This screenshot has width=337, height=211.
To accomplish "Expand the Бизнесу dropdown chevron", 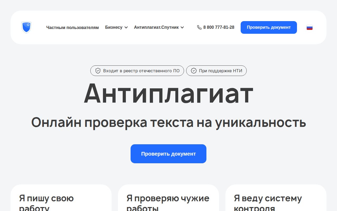I will coord(126,27).
